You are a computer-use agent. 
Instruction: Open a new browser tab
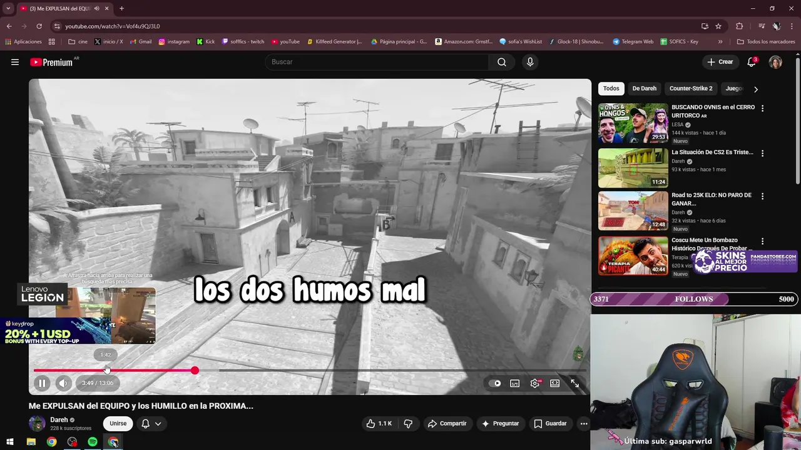(x=121, y=8)
